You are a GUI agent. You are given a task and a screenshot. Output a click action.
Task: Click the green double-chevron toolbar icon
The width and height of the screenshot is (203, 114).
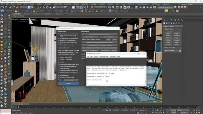click(34, 11)
